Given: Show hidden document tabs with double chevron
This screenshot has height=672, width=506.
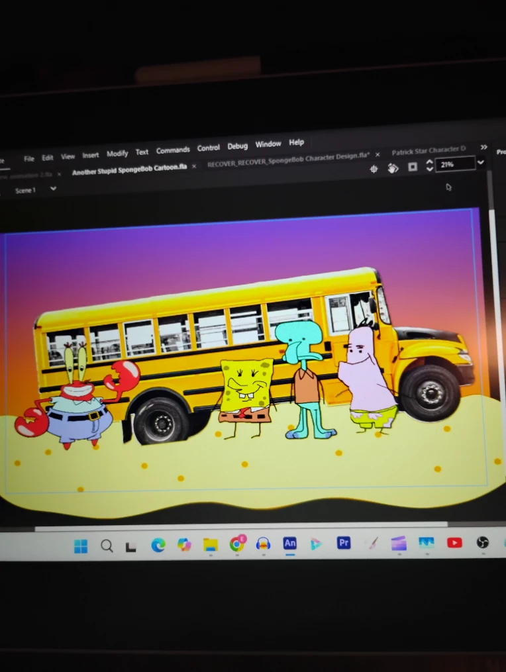Looking at the screenshot, I should click(x=483, y=147).
